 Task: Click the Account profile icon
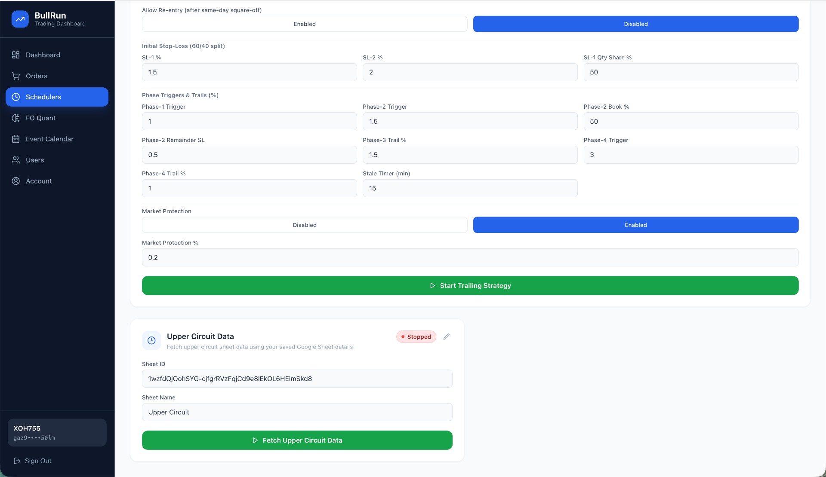click(16, 181)
